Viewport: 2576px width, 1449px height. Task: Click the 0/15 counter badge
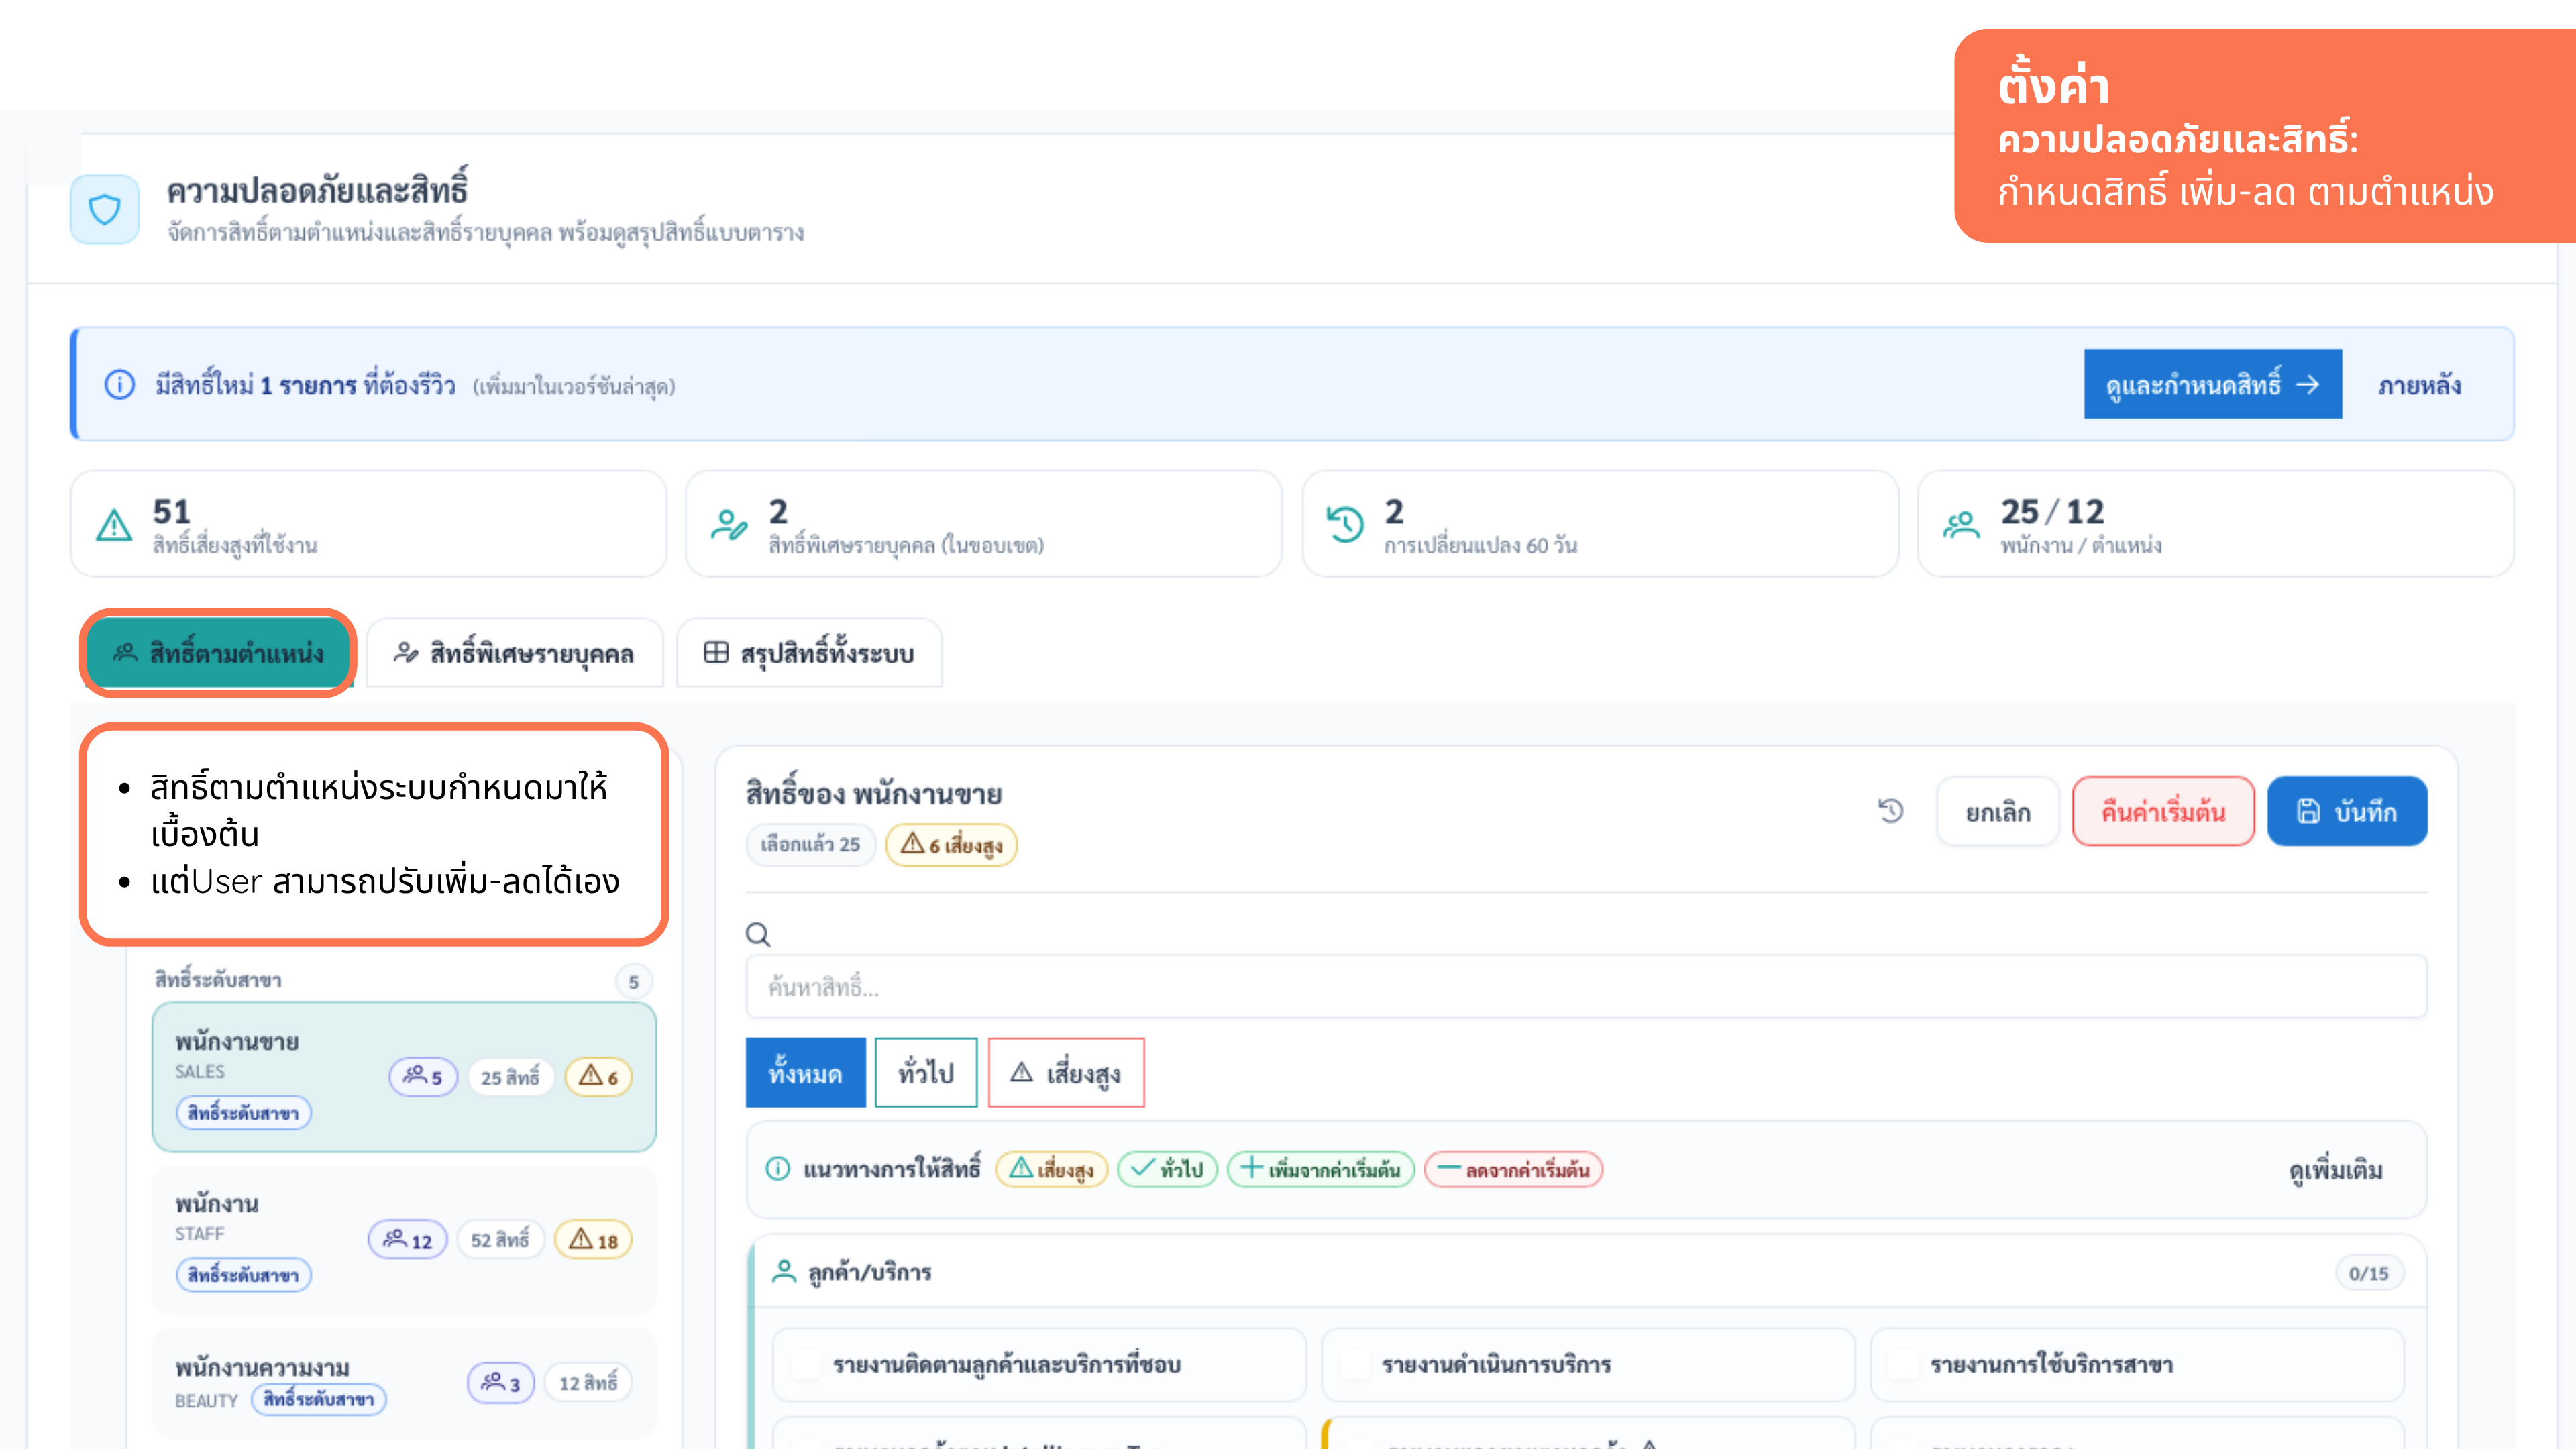[x=2368, y=1273]
